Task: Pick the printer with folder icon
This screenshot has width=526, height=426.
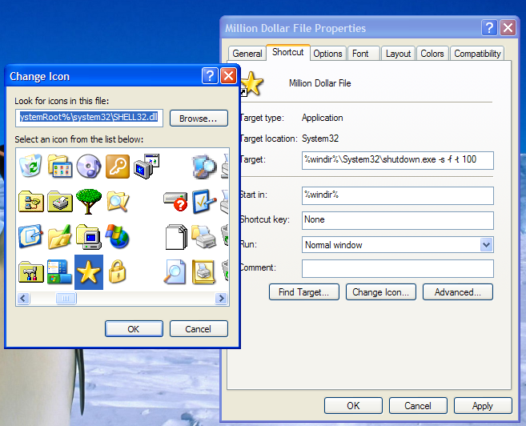Action: [x=204, y=236]
